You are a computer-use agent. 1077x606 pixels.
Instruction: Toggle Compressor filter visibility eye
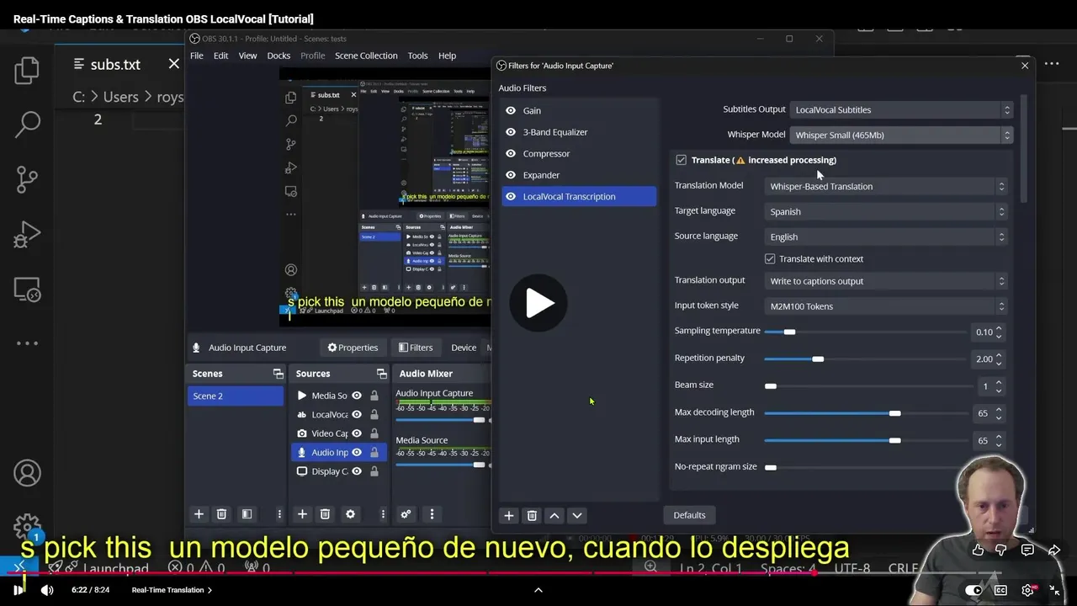[510, 153]
